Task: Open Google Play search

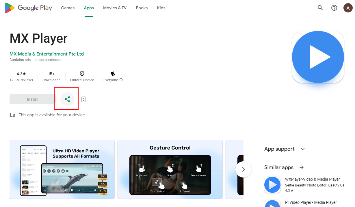Action: coord(320,8)
